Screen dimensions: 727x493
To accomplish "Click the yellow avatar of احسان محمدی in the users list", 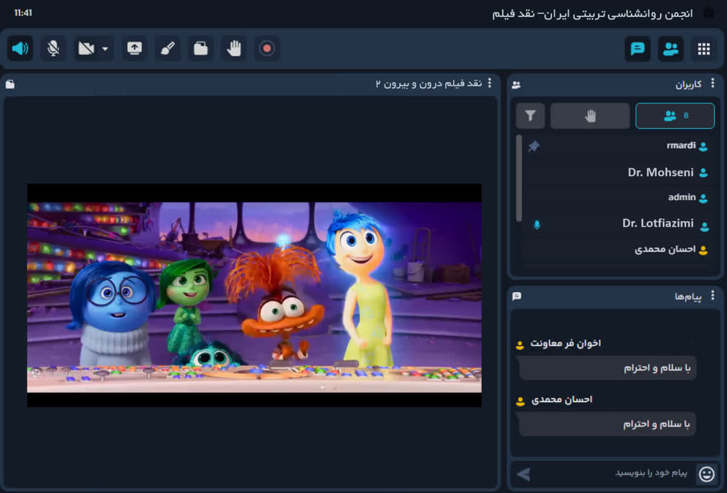I will tap(703, 250).
